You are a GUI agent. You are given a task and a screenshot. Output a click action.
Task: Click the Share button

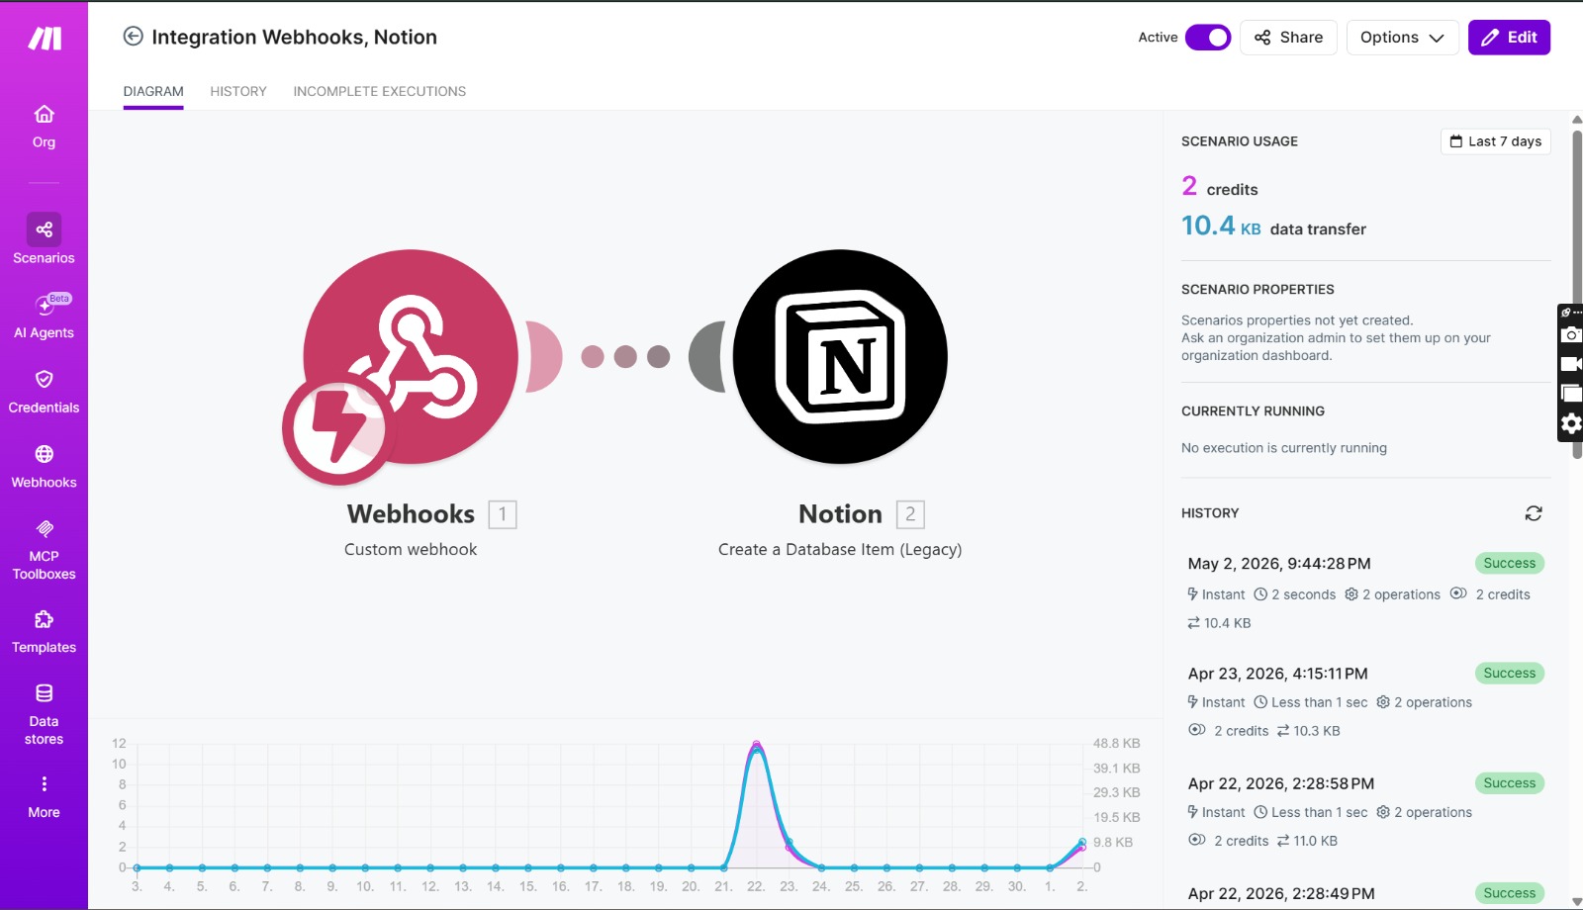[x=1288, y=38]
